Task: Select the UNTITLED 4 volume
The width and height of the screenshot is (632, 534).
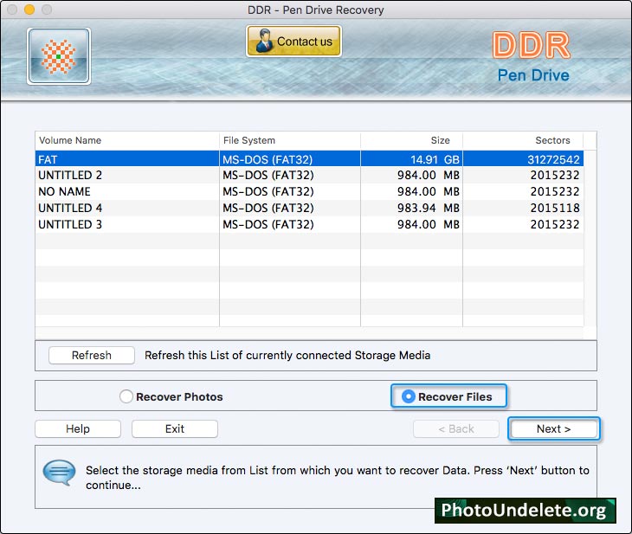Action: click(309, 208)
